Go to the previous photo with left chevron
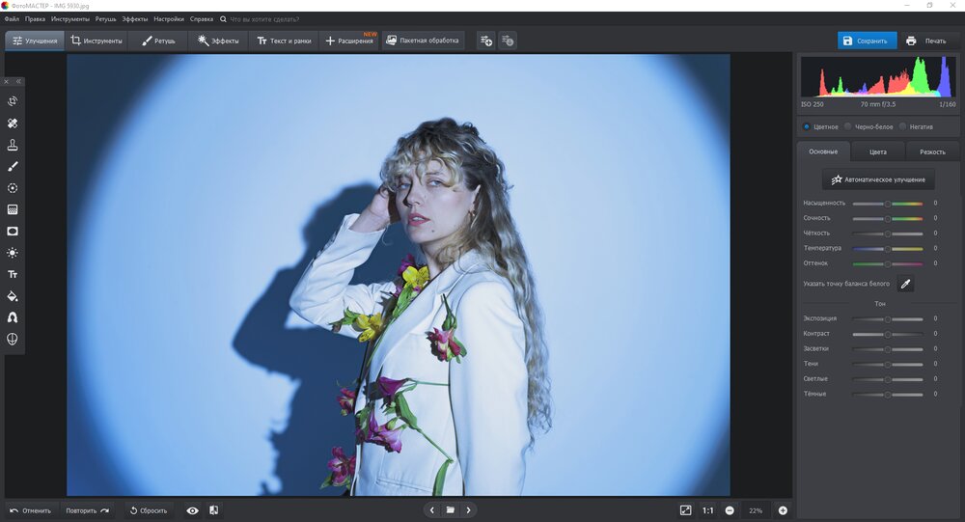The width and height of the screenshot is (965, 522). tap(432, 510)
